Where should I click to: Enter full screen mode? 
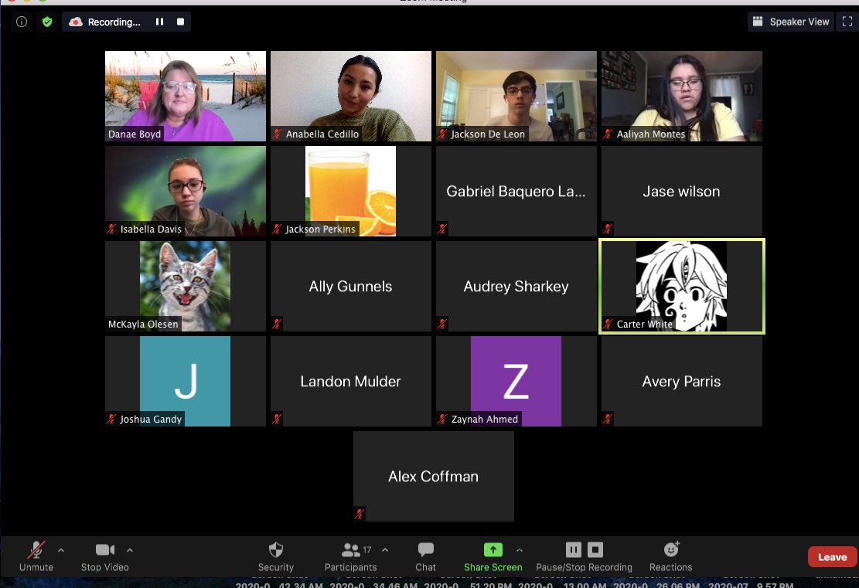(847, 22)
